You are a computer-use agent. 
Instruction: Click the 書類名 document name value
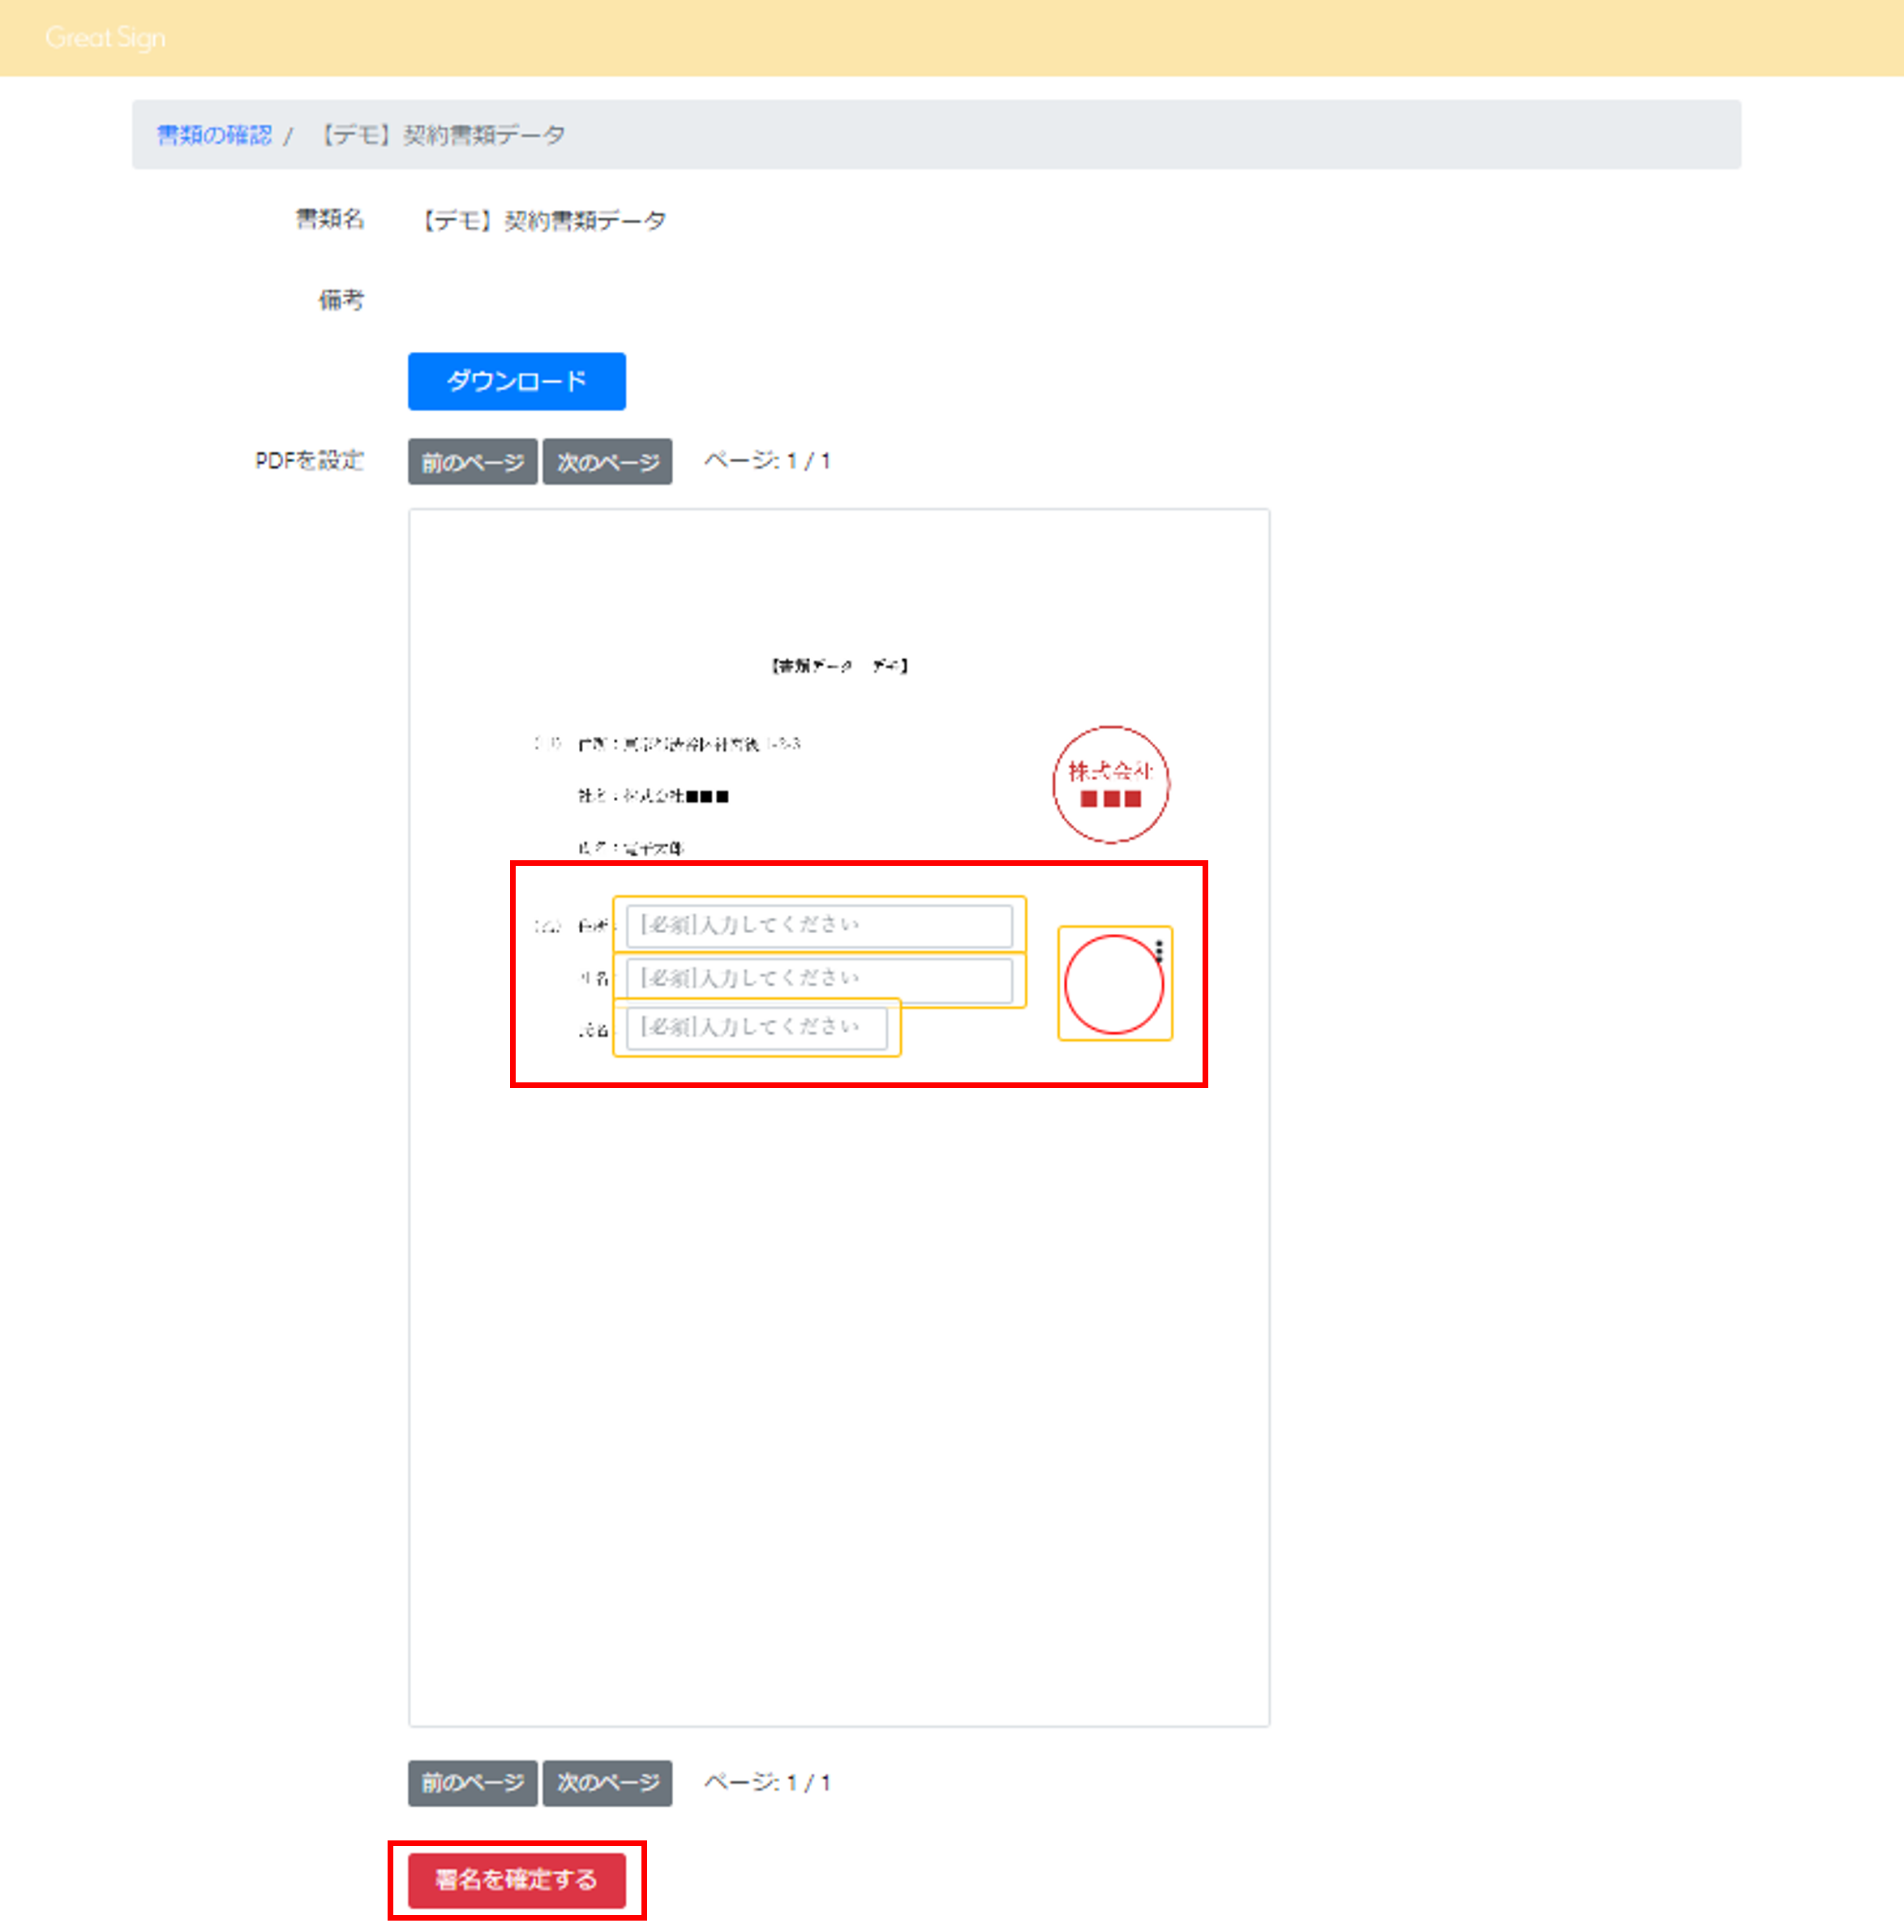point(543,220)
